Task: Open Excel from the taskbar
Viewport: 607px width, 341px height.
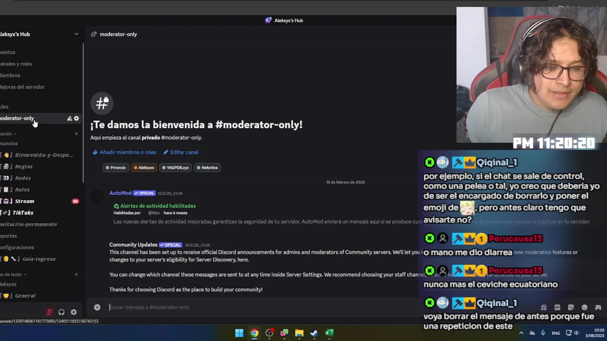Action: tap(329, 333)
